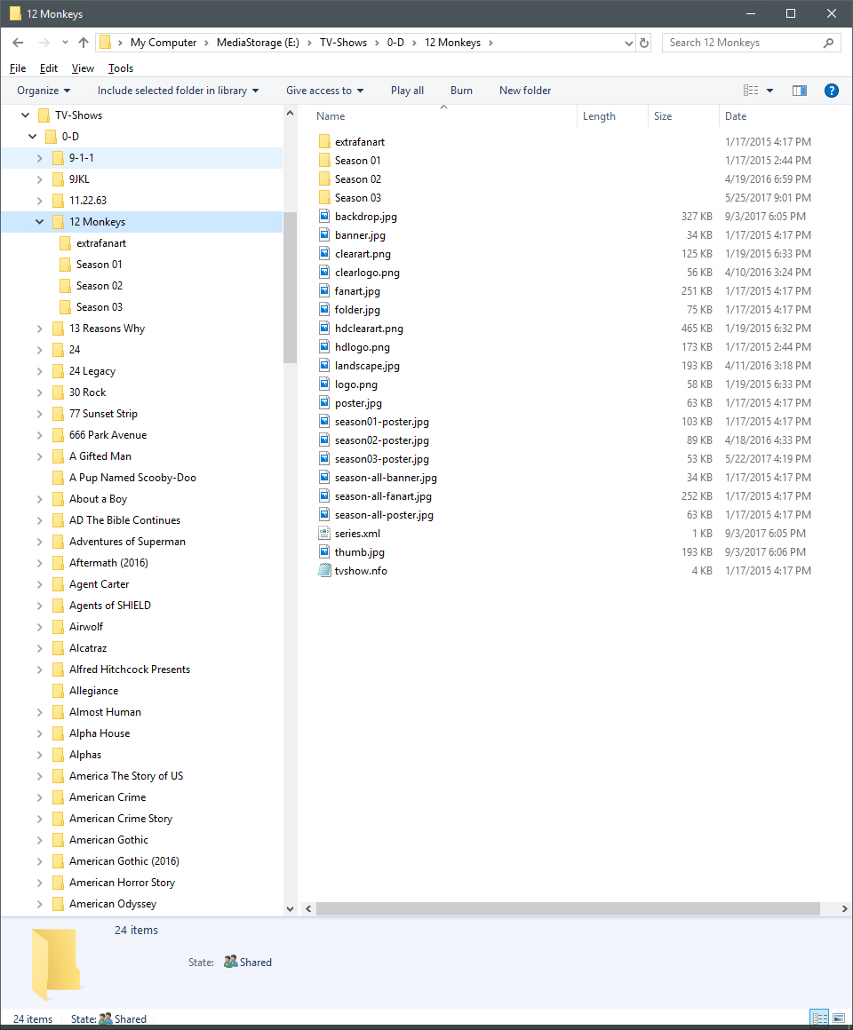Viewport: 853px width, 1030px height.
Task: Sort by the Name column header
Action: (x=443, y=116)
